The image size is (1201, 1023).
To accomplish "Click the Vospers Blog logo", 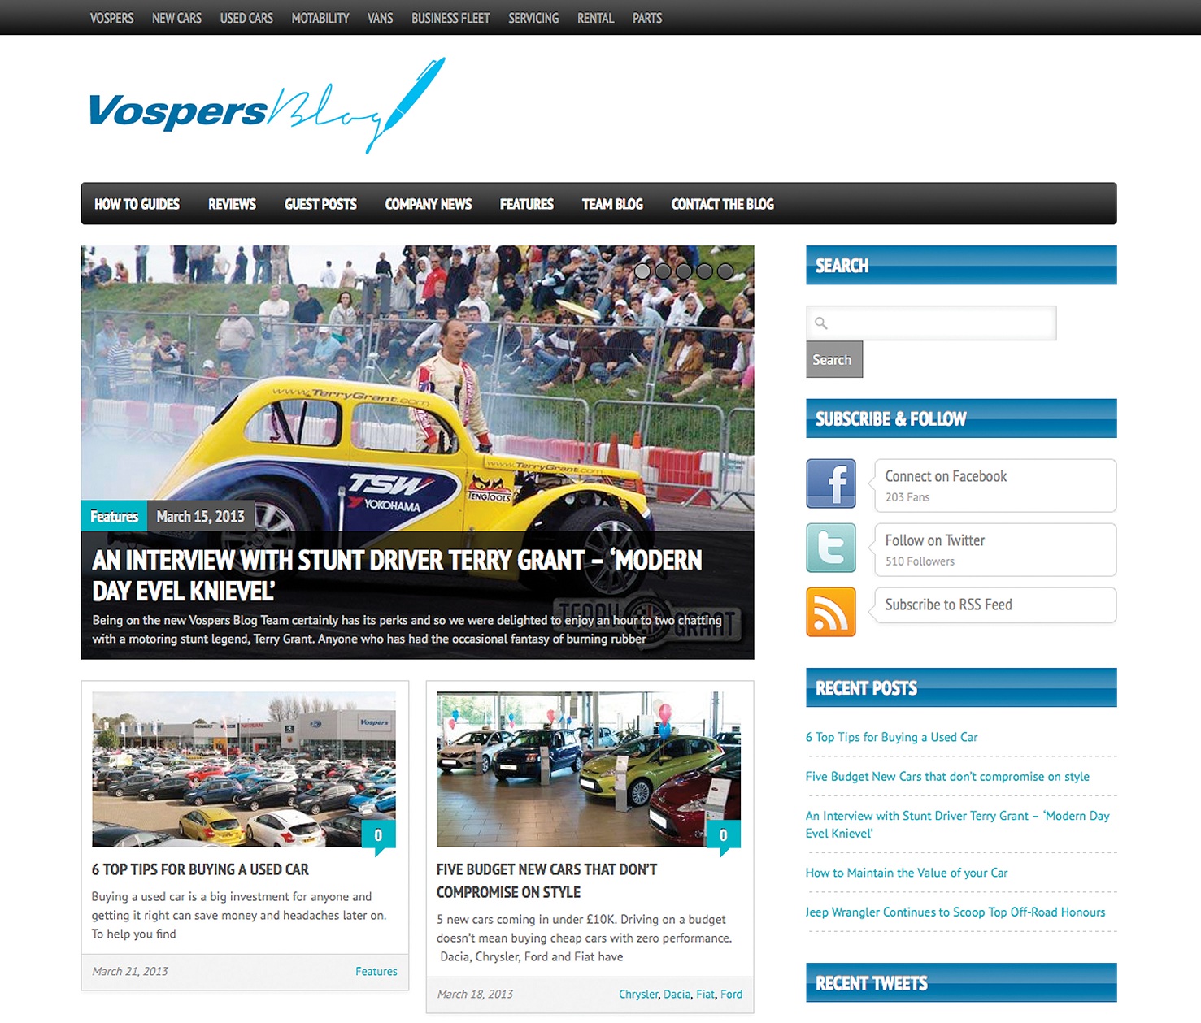I will (x=267, y=106).
